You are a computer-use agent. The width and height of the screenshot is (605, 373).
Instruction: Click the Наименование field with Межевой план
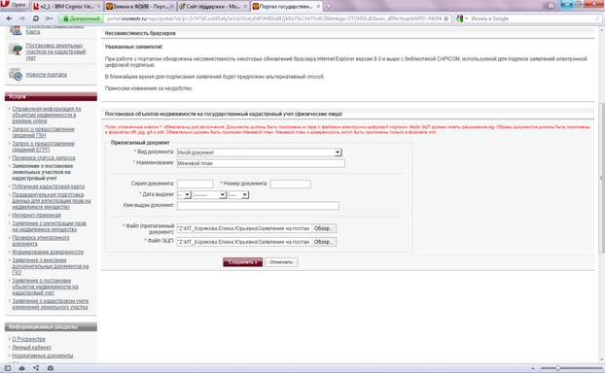tap(261, 163)
